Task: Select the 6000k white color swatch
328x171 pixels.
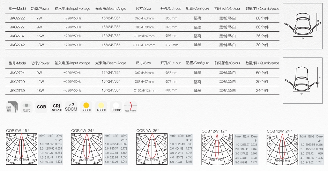Action: click(116, 107)
